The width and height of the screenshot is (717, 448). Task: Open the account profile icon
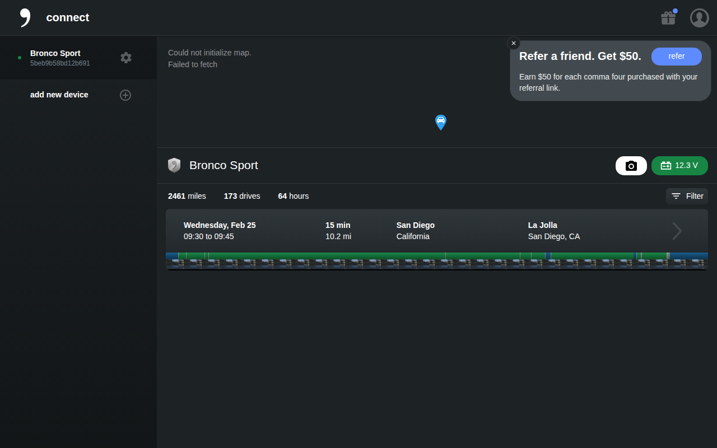[x=700, y=18]
